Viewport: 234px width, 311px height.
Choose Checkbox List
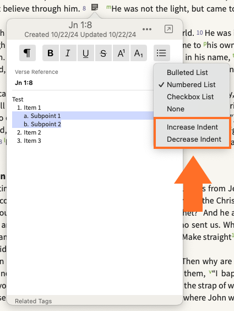coord(191,97)
